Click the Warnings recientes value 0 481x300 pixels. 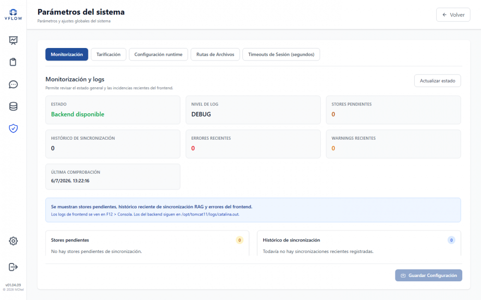pos(333,148)
